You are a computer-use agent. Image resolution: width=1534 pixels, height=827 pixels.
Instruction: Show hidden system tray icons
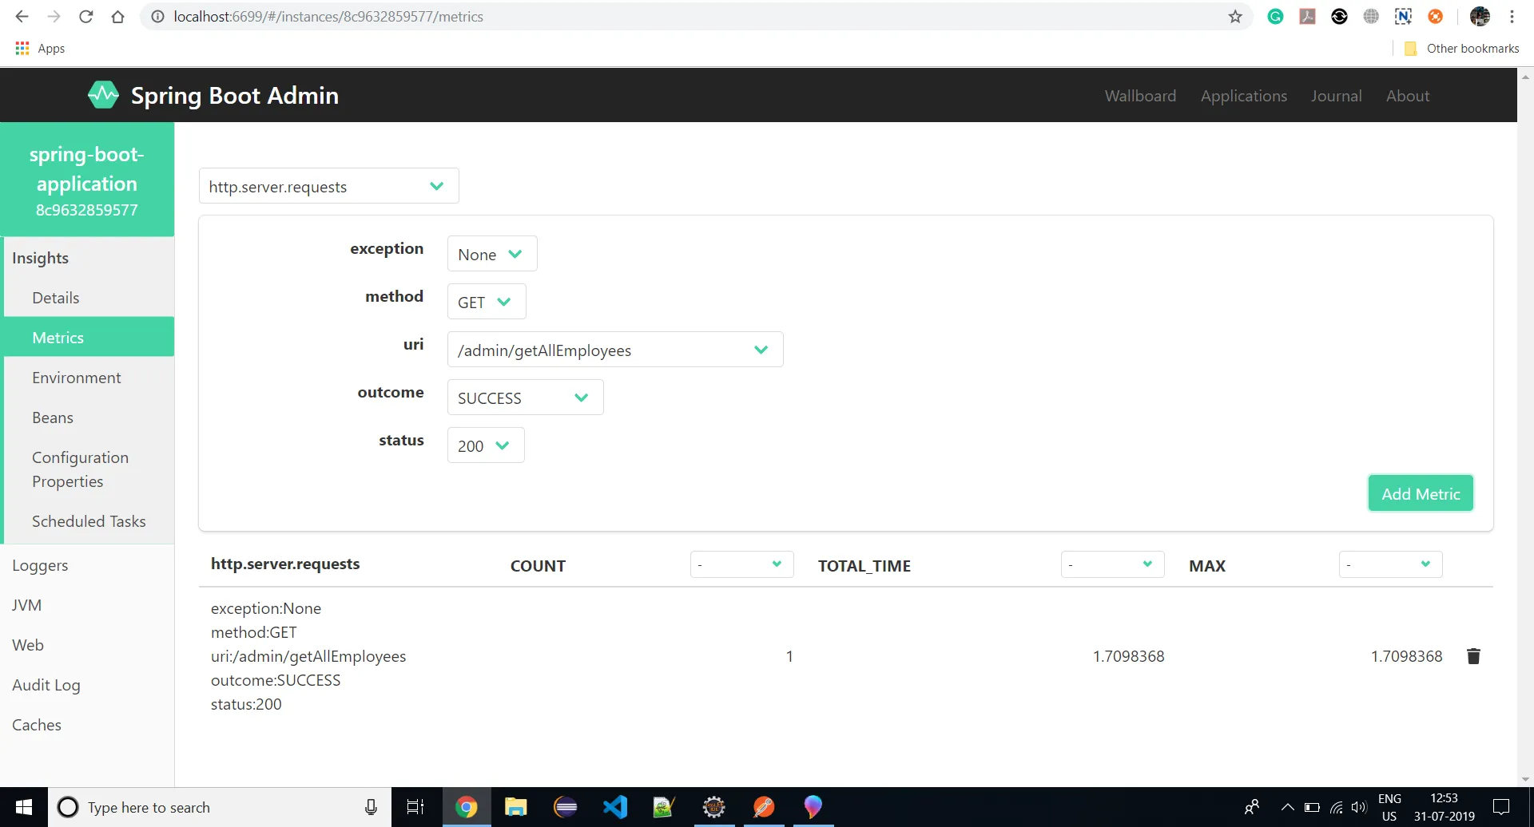pos(1287,807)
